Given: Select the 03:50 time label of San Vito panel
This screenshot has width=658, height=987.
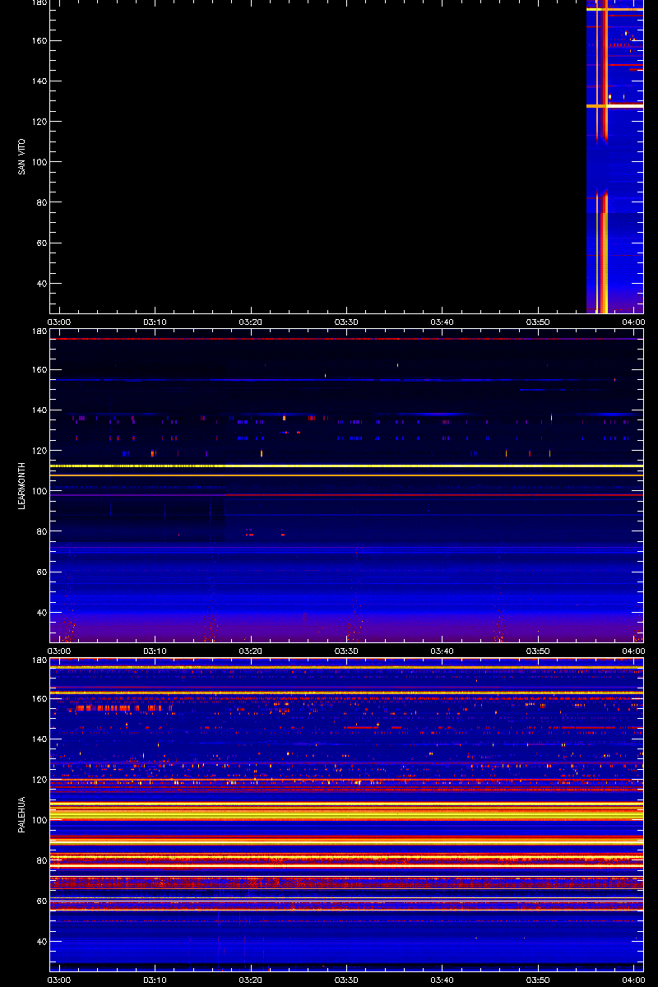Looking at the screenshot, I should [x=538, y=322].
